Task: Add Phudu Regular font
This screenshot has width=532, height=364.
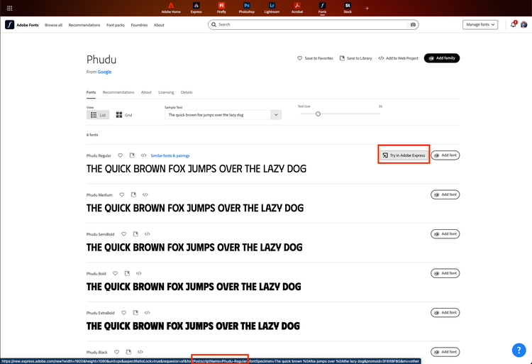Action: click(445, 155)
